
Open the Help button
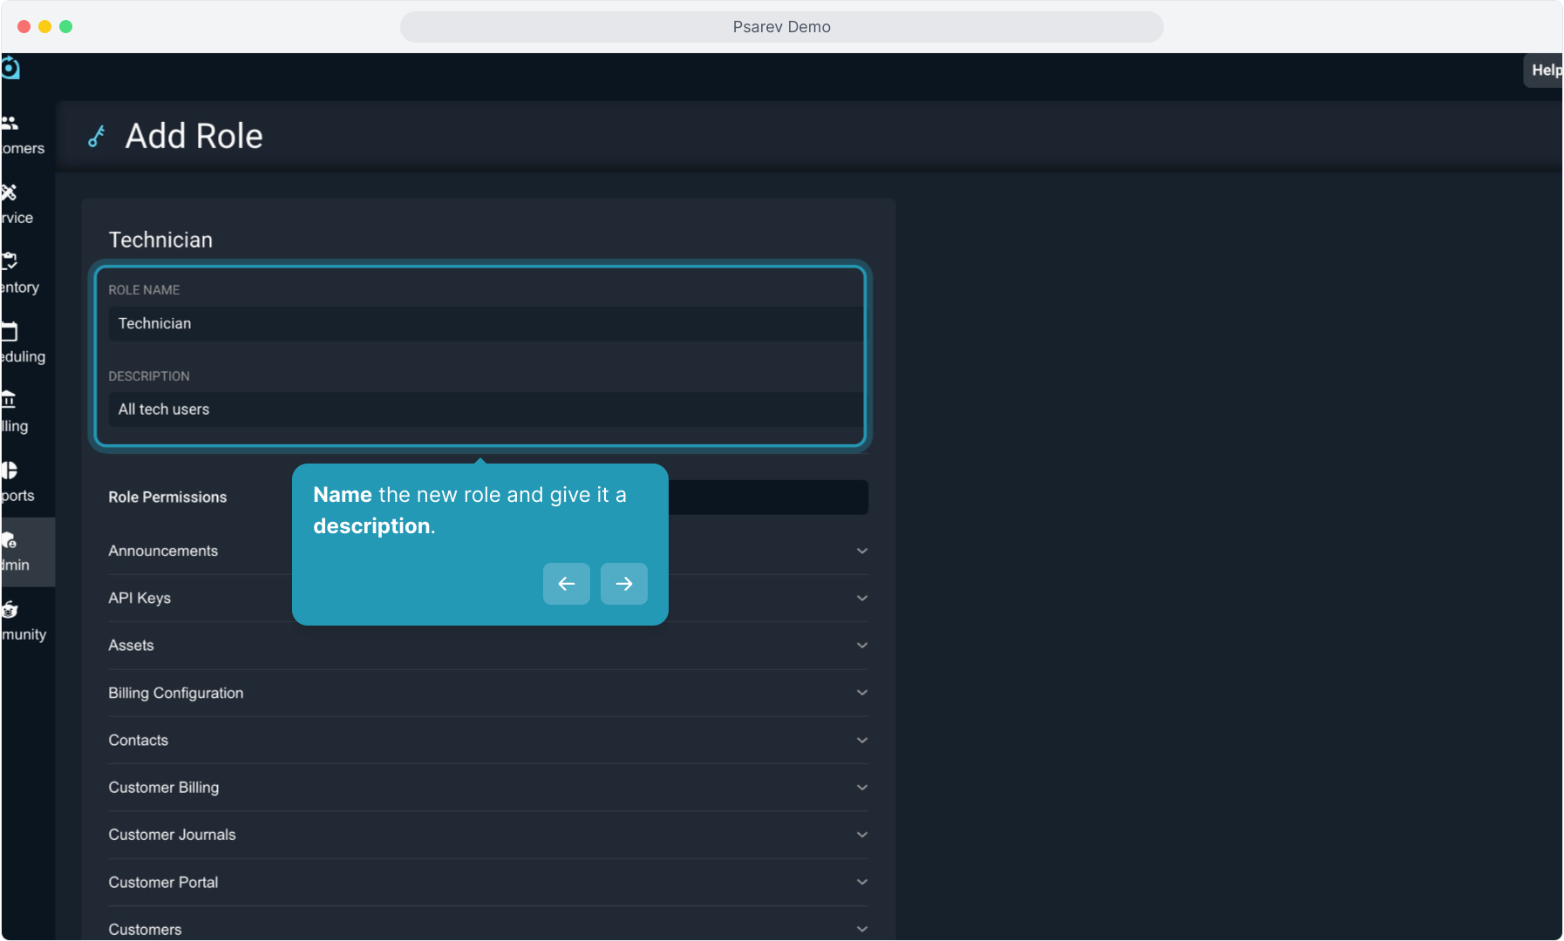[1545, 71]
